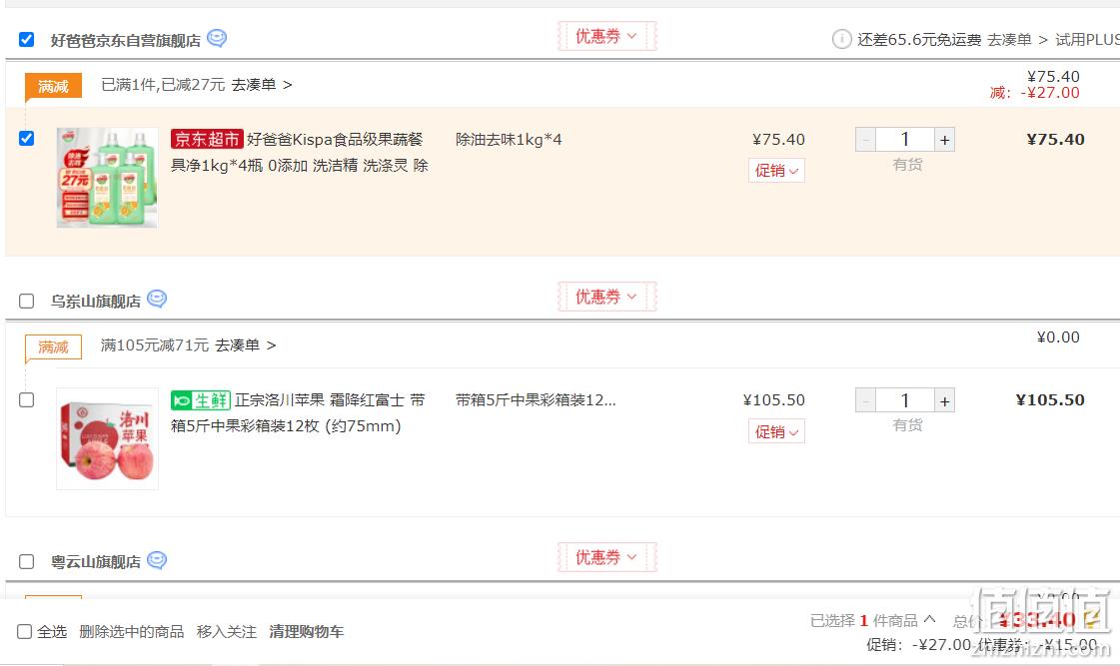Open 促销 dropdown under ¥105.50 price
Screen dimensions: 1120x666
tap(776, 432)
